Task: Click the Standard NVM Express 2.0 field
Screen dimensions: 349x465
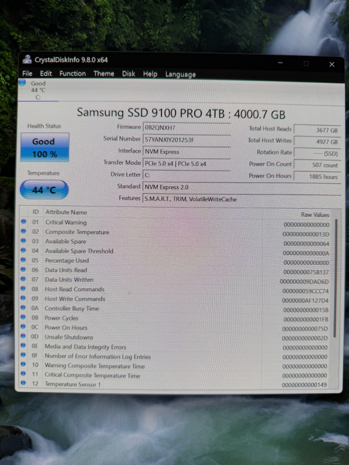Action: point(242,187)
